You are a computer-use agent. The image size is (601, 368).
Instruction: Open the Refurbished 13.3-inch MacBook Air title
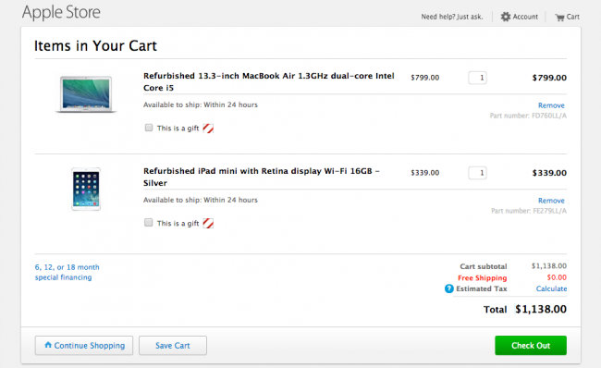(x=269, y=81)
